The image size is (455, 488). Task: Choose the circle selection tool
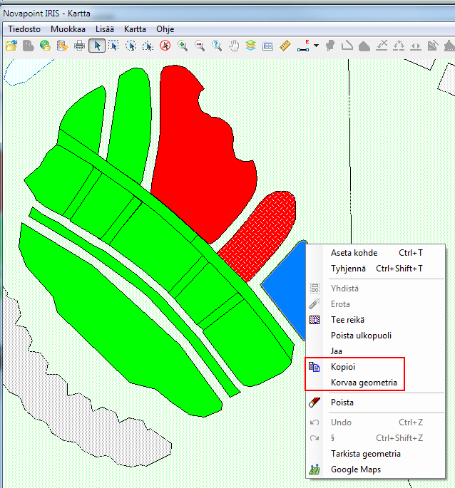click(x=131, y=46)
